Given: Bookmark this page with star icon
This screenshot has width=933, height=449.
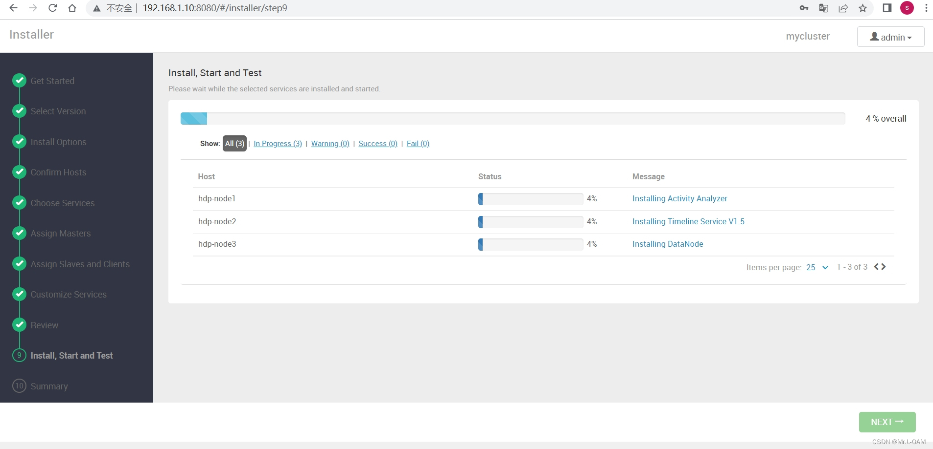Looking at the screenshot, I should 863,8.
